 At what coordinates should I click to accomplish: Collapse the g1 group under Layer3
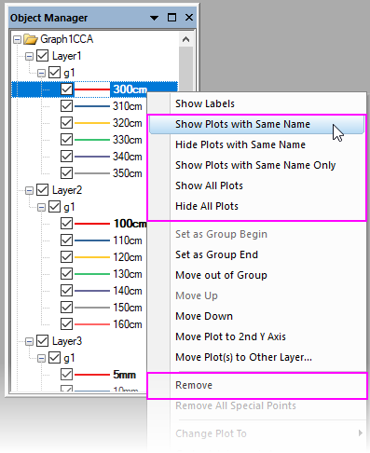(41, 358)
